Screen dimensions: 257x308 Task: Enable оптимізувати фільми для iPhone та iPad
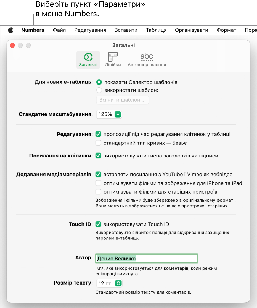(x=98, y=183)
